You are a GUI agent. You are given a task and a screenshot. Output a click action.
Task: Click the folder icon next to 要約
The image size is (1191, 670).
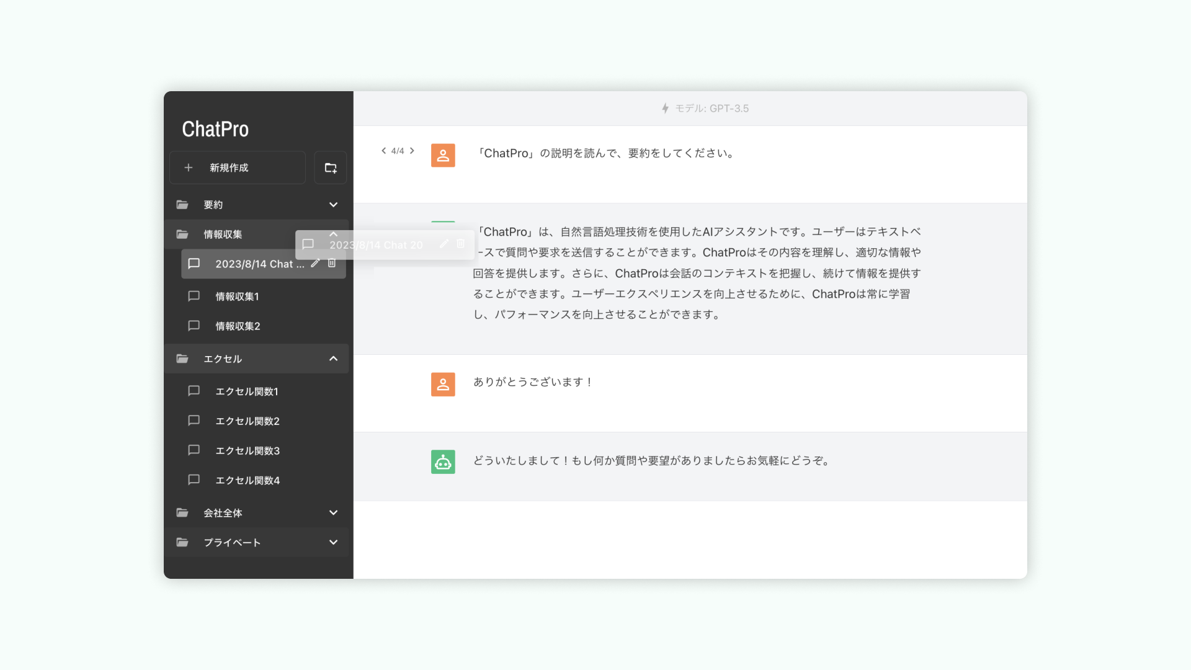tap(182, 205)
